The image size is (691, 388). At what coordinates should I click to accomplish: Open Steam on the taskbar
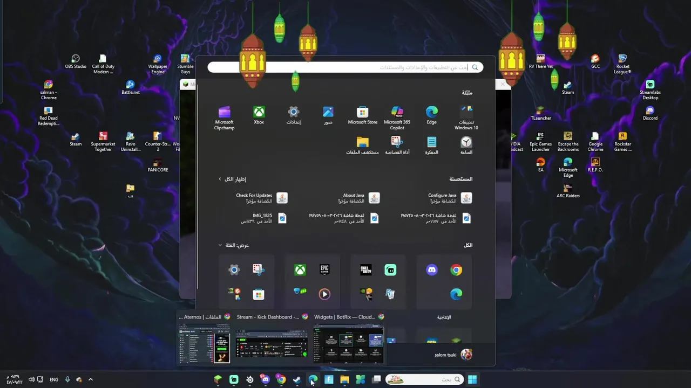(297, 379)
